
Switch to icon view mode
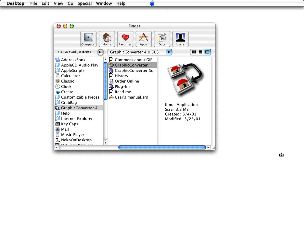tap(194, 52)
